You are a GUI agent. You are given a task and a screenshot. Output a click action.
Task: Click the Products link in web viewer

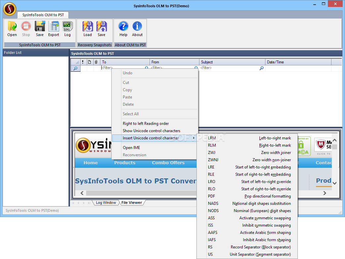point(125,163)
